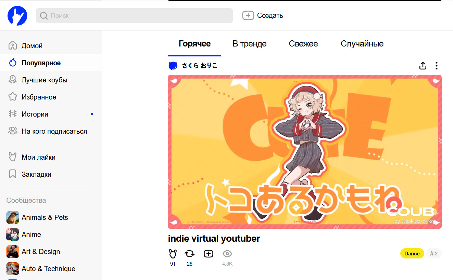Viewport: 453px width, 280px height.
Task: Select Популярное in the sidebar
Action: point(51,63)
